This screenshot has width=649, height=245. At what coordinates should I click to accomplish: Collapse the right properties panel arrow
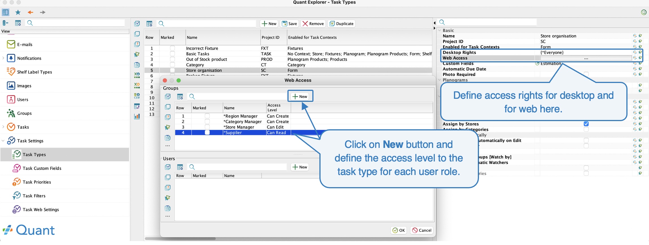coord(435,28)
